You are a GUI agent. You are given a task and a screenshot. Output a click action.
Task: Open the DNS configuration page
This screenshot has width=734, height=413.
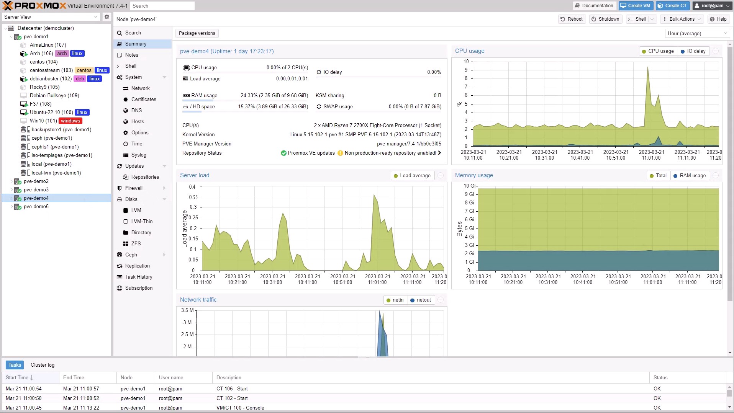(x=136, y=110)
